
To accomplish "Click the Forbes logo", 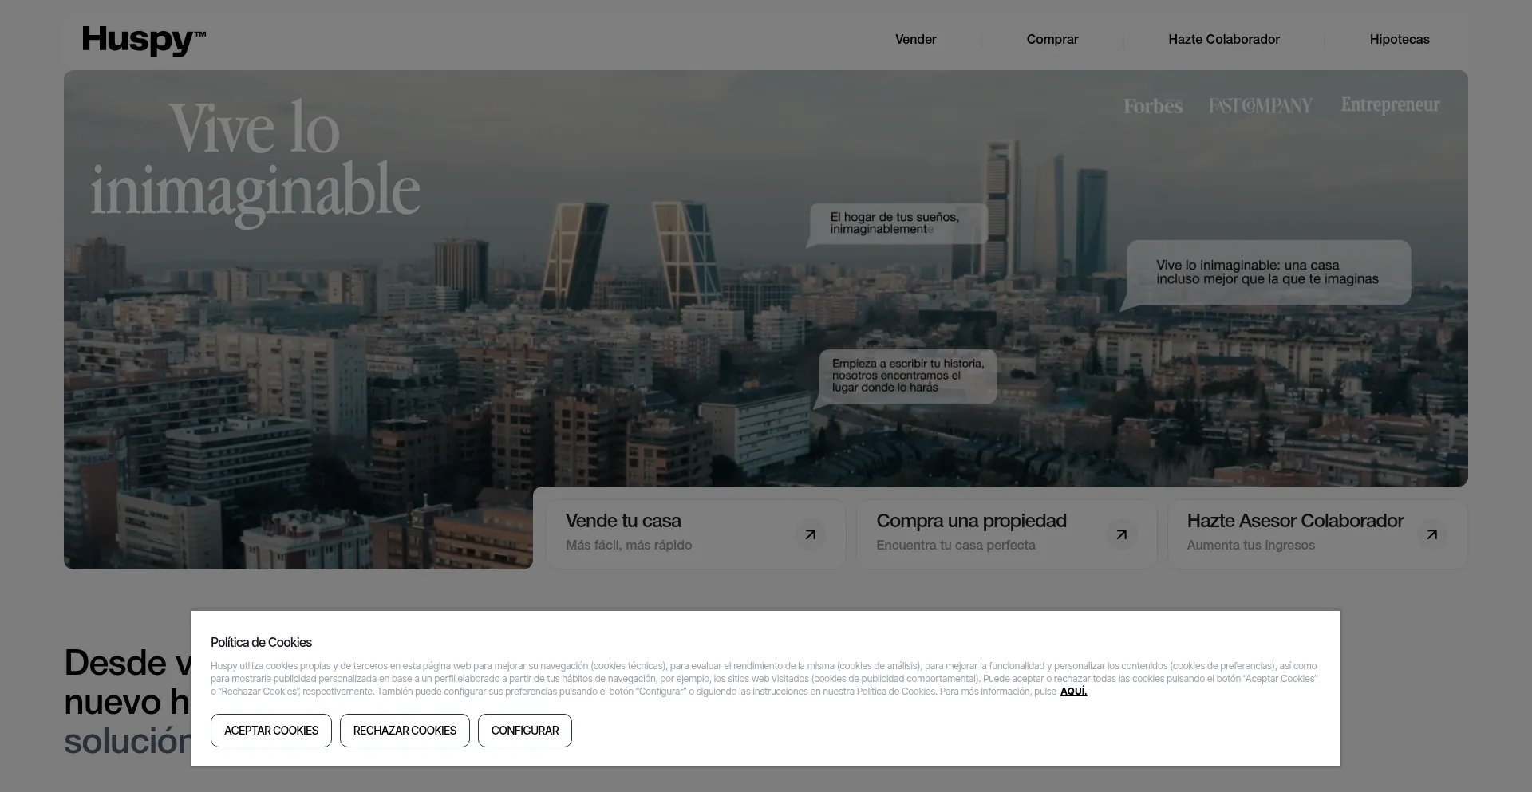I will tap(1152, 106).
